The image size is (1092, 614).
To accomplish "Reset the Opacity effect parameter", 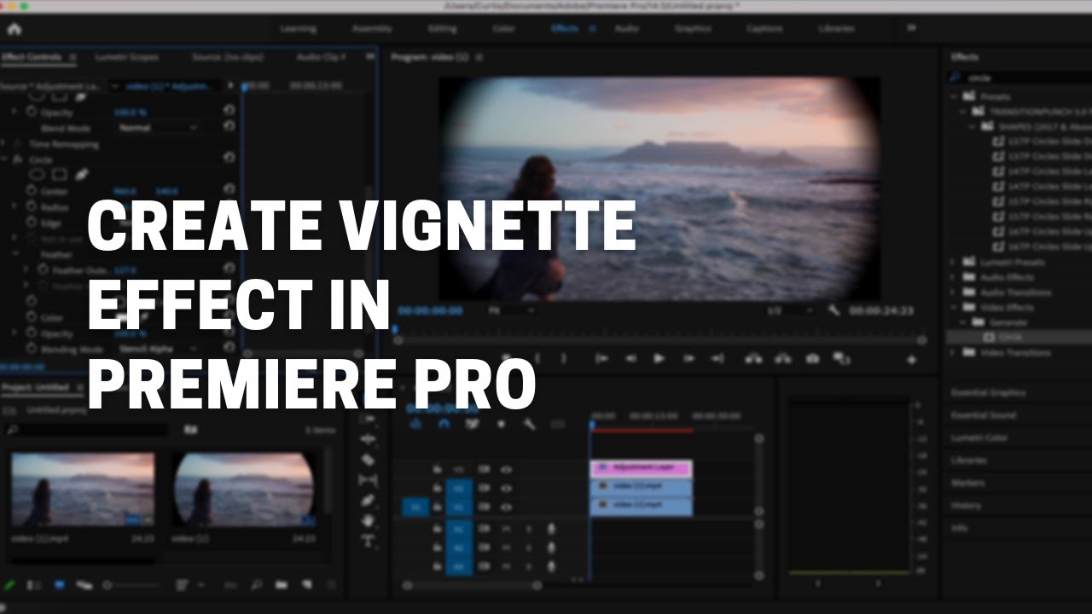I will point(229,112).
